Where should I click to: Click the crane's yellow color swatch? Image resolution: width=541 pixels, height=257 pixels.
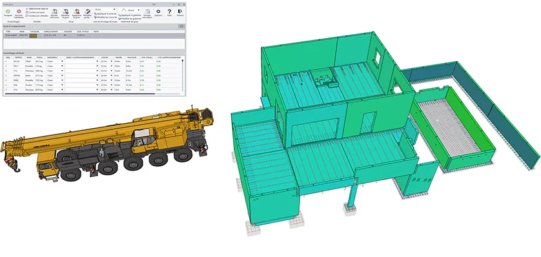pyautogui.click(x=33, y=35)
